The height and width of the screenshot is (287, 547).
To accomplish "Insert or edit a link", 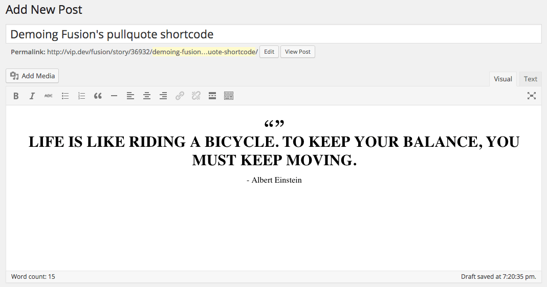I will pyautogui.click(x=180, y=96).
